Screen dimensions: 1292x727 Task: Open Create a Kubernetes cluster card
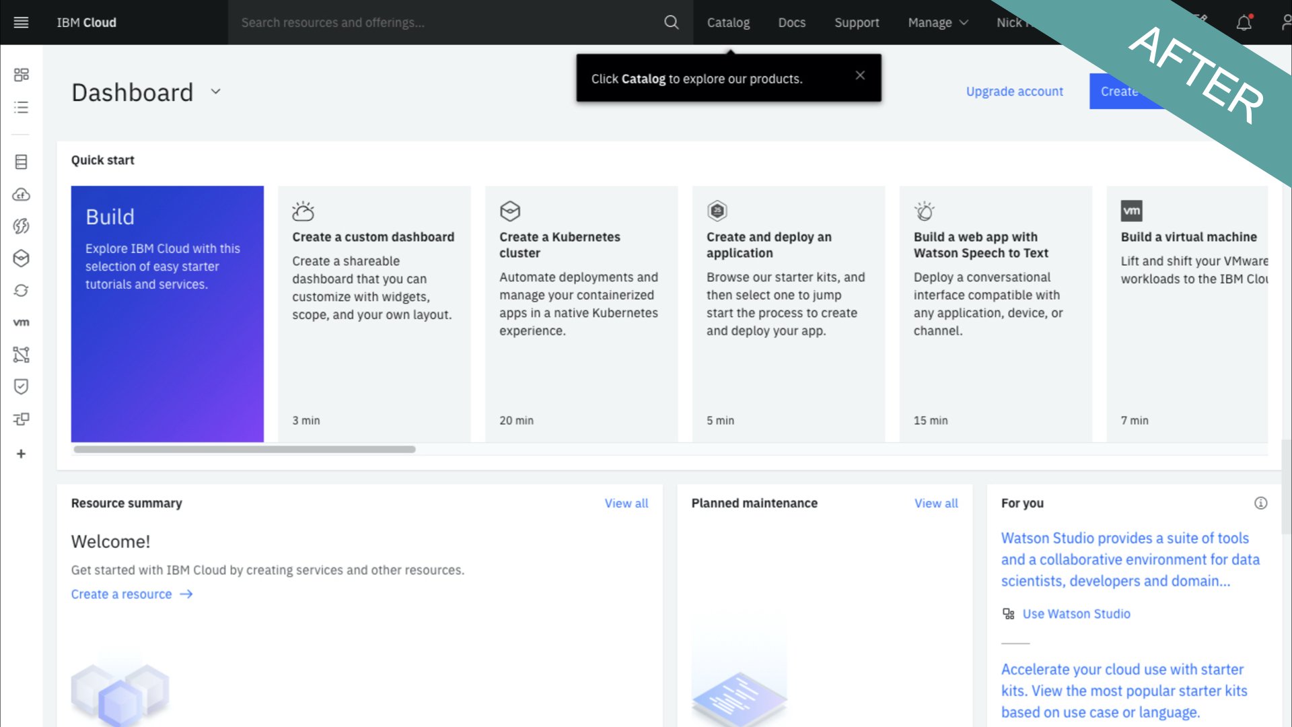(581, 314)
